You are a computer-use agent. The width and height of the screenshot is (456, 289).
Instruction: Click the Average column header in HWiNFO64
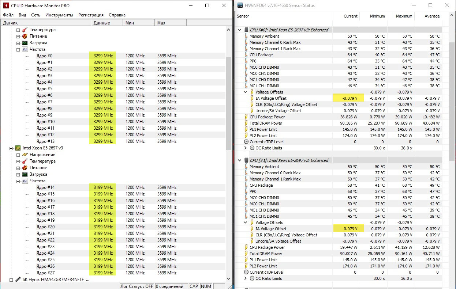point(428,16)
